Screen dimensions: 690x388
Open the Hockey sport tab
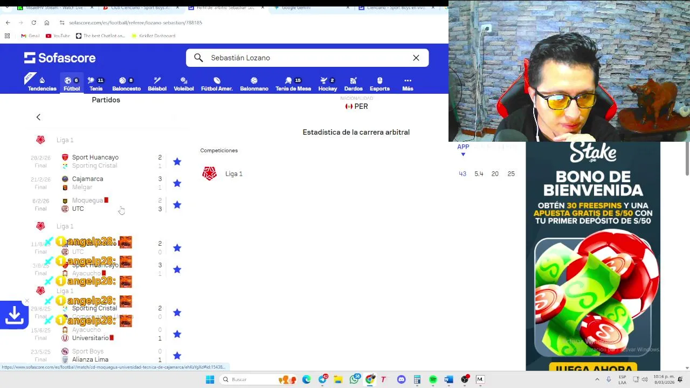[327, 84]
